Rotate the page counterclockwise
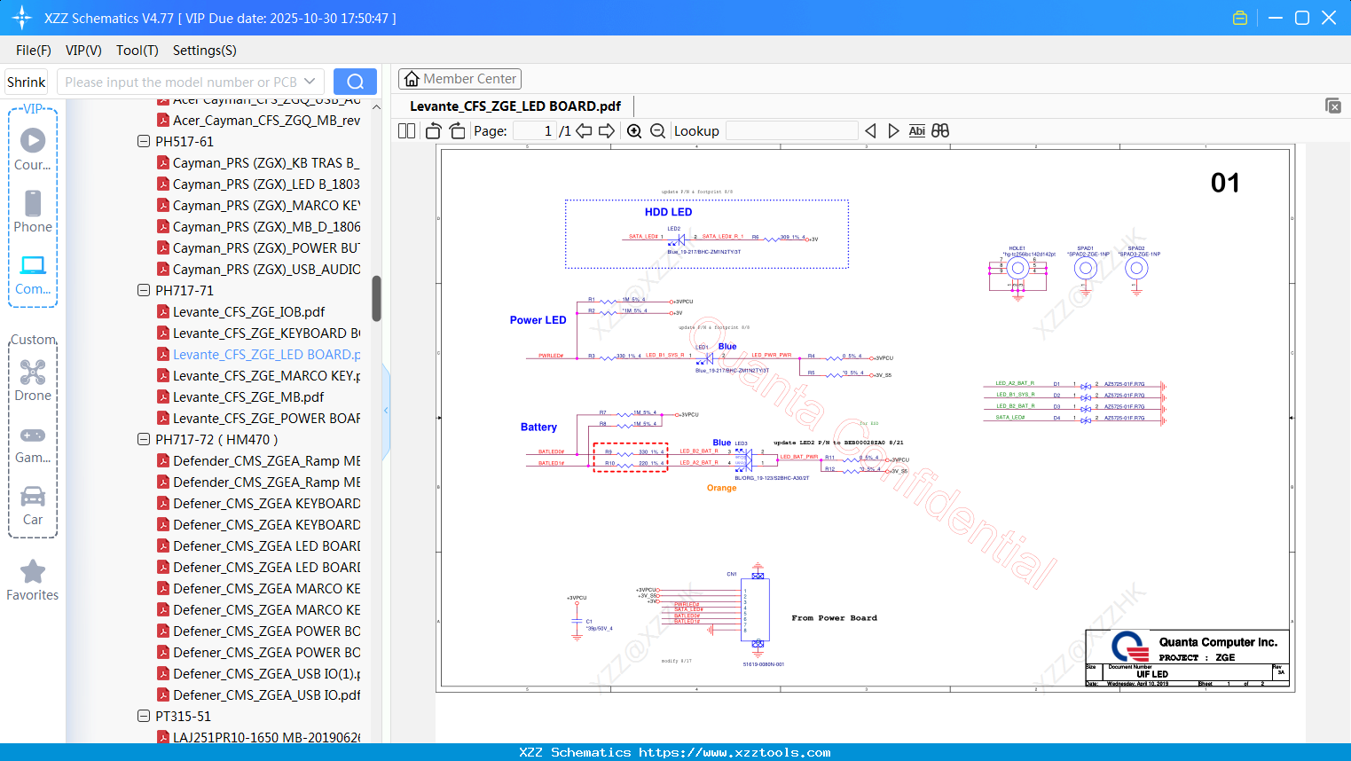The width and height of the screenshot is (1351, 761). coord(434,131)
